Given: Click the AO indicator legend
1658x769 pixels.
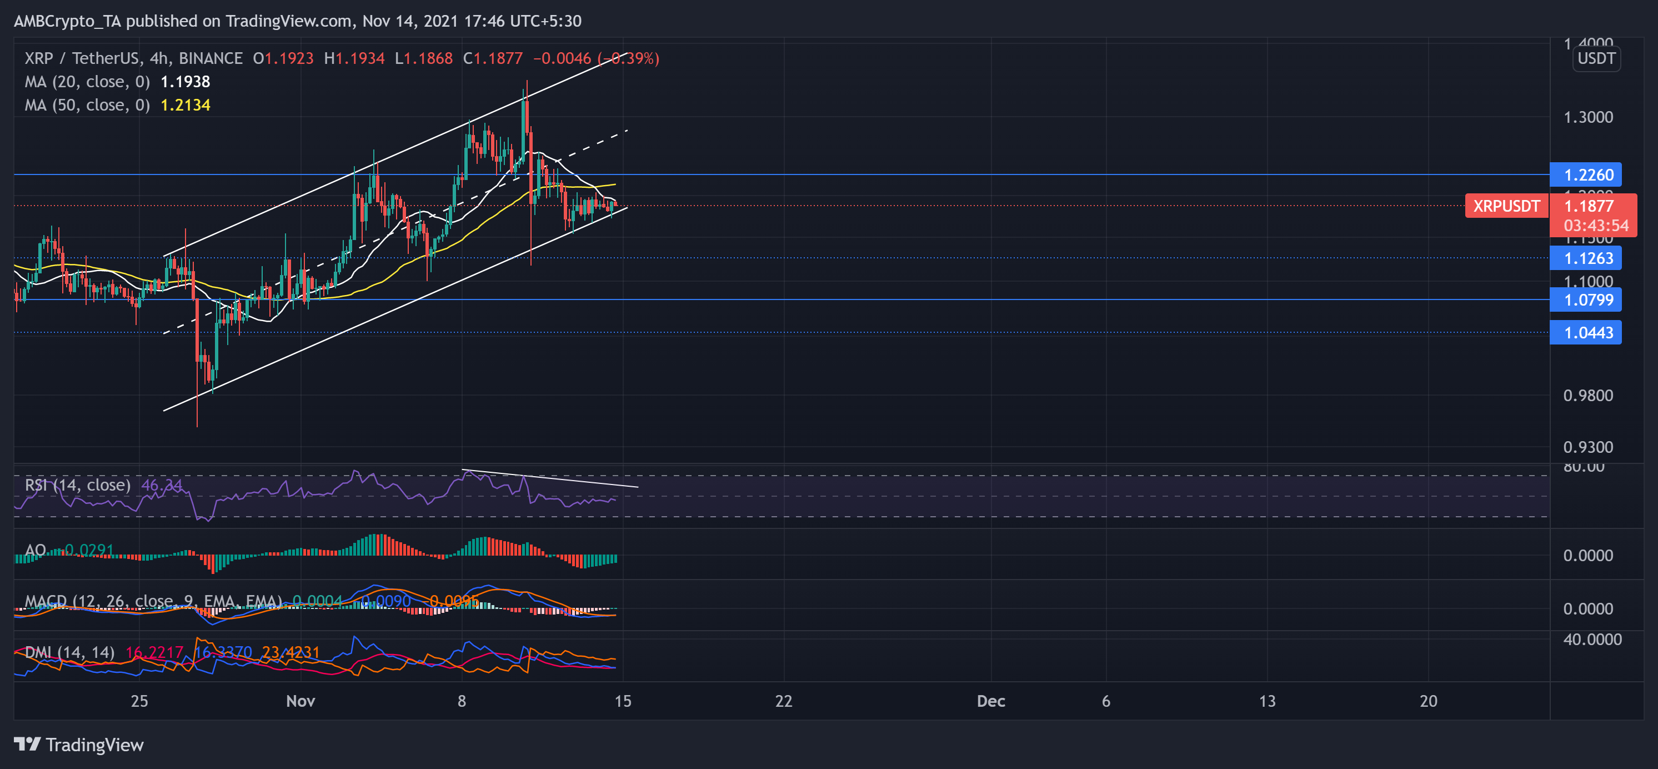Looking at the screenshot, I should pyautogui.click(x=36, y=550).
